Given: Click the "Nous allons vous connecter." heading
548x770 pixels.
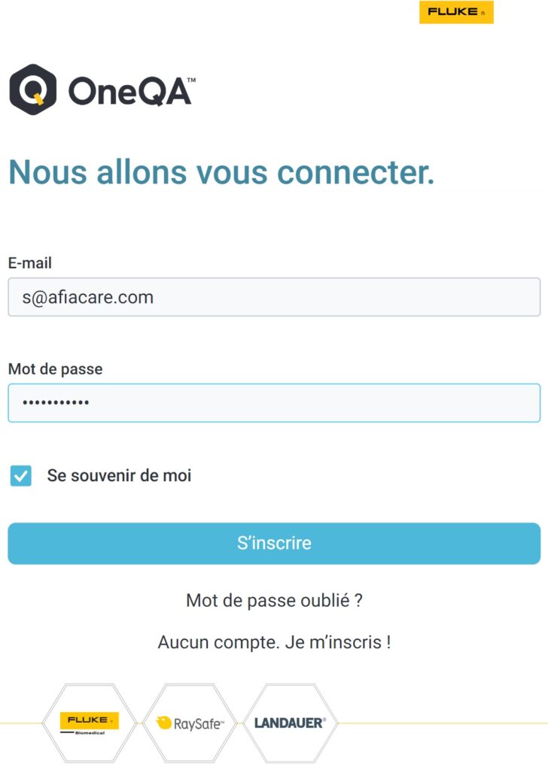Looking at the screenshot, I should coord(221,172).
